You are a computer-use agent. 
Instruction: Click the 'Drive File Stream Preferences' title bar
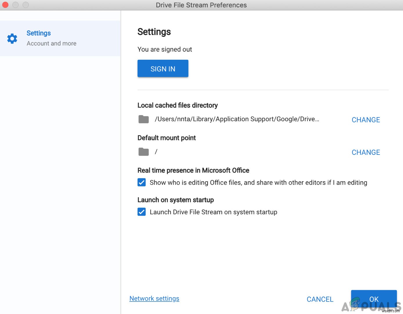point(201,5)
